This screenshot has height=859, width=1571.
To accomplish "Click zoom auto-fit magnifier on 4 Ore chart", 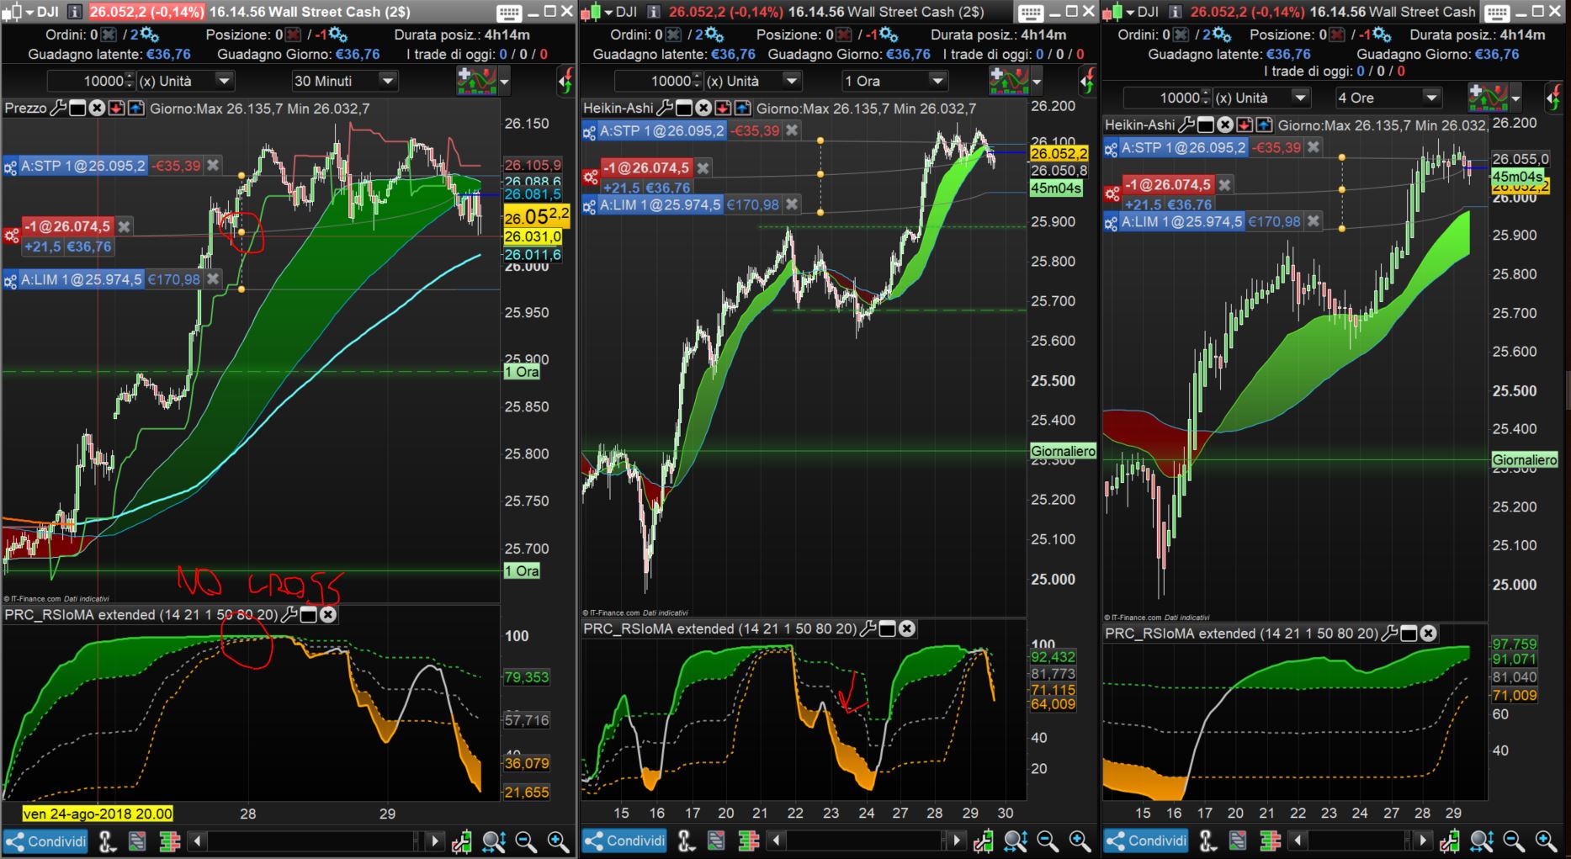I will point(1481,841).
